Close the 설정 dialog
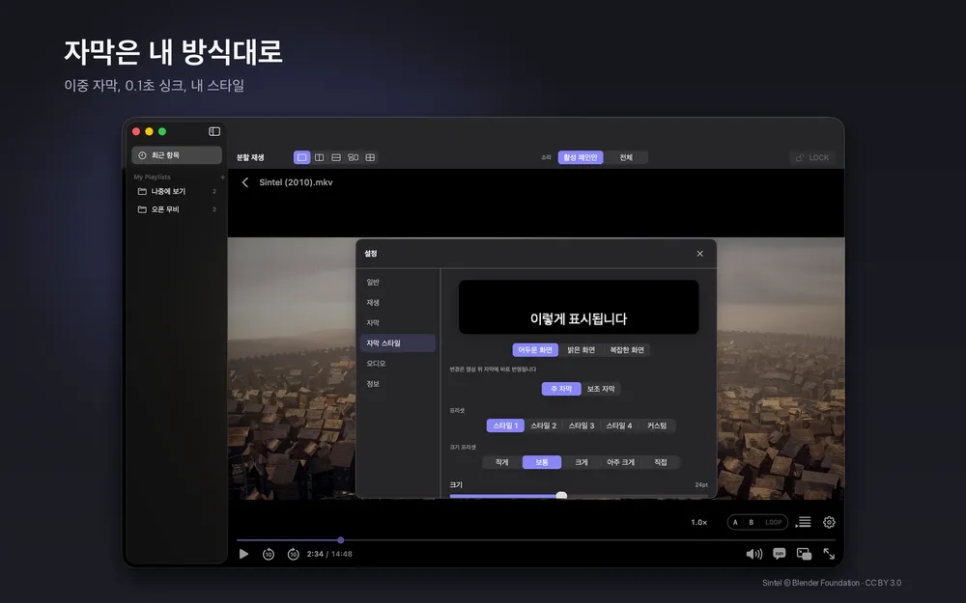 (699, 254)
